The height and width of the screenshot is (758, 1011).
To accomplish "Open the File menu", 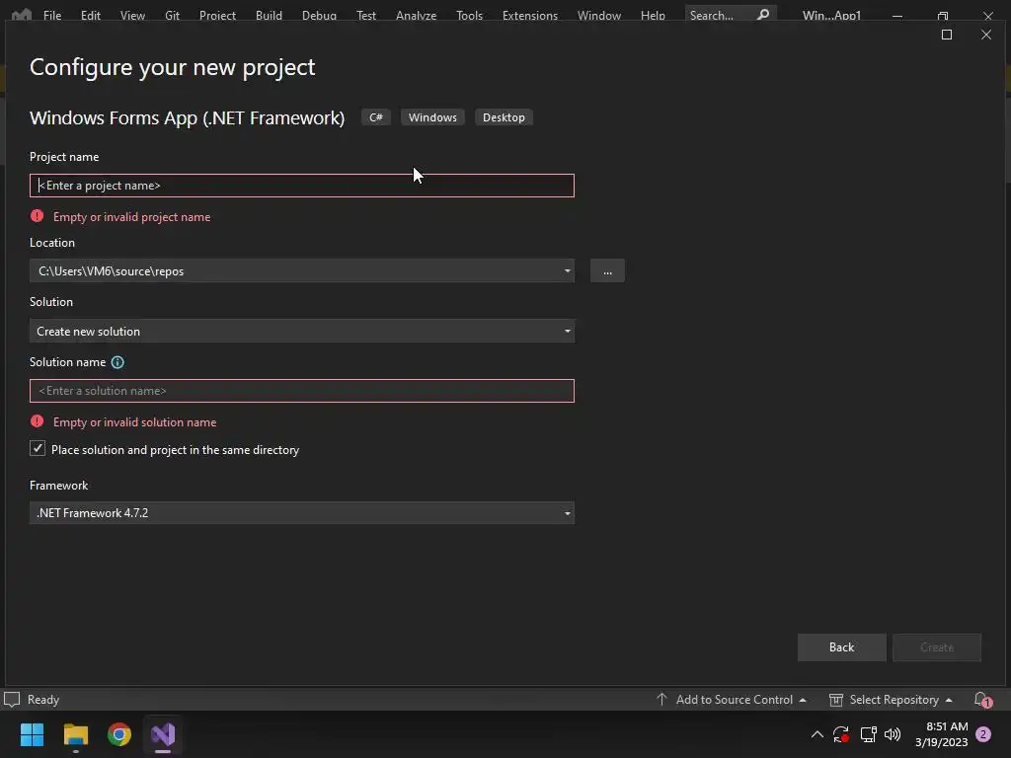I will click(52, 15).
